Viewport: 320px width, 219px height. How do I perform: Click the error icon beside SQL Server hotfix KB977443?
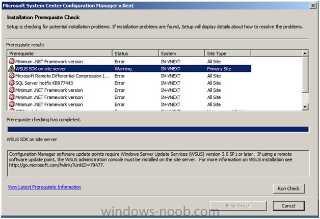pyautogui.click(x=12, y=83)
